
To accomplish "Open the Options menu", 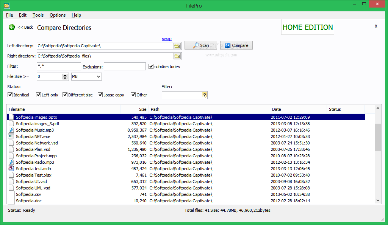I will (x=58, y=15).
